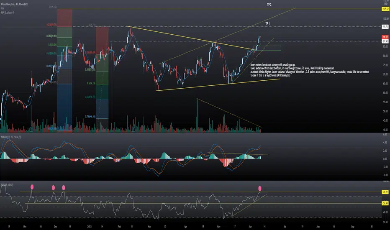Screen dimensions: 390x230
Task: Click the 'Sep' label on time axis
Action: 353,227
